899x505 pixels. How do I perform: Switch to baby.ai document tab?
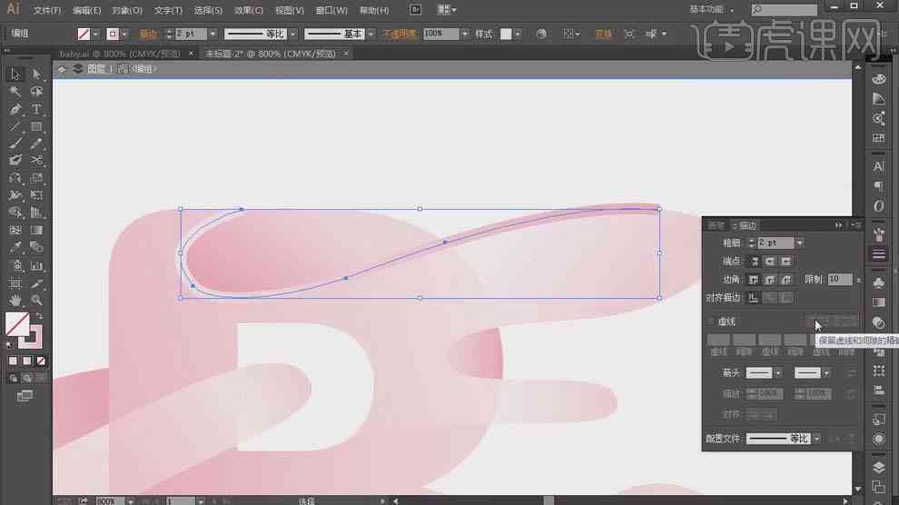120,54
